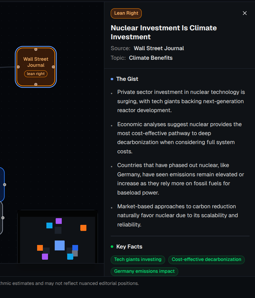Click the large light-blue square in minimap

point(60,245)
